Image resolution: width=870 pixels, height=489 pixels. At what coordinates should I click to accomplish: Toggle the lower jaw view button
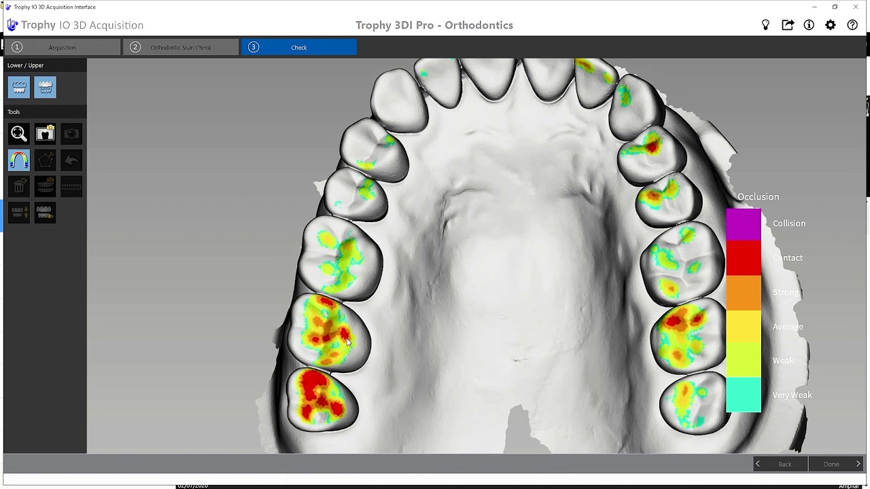[x=19, y=88]
